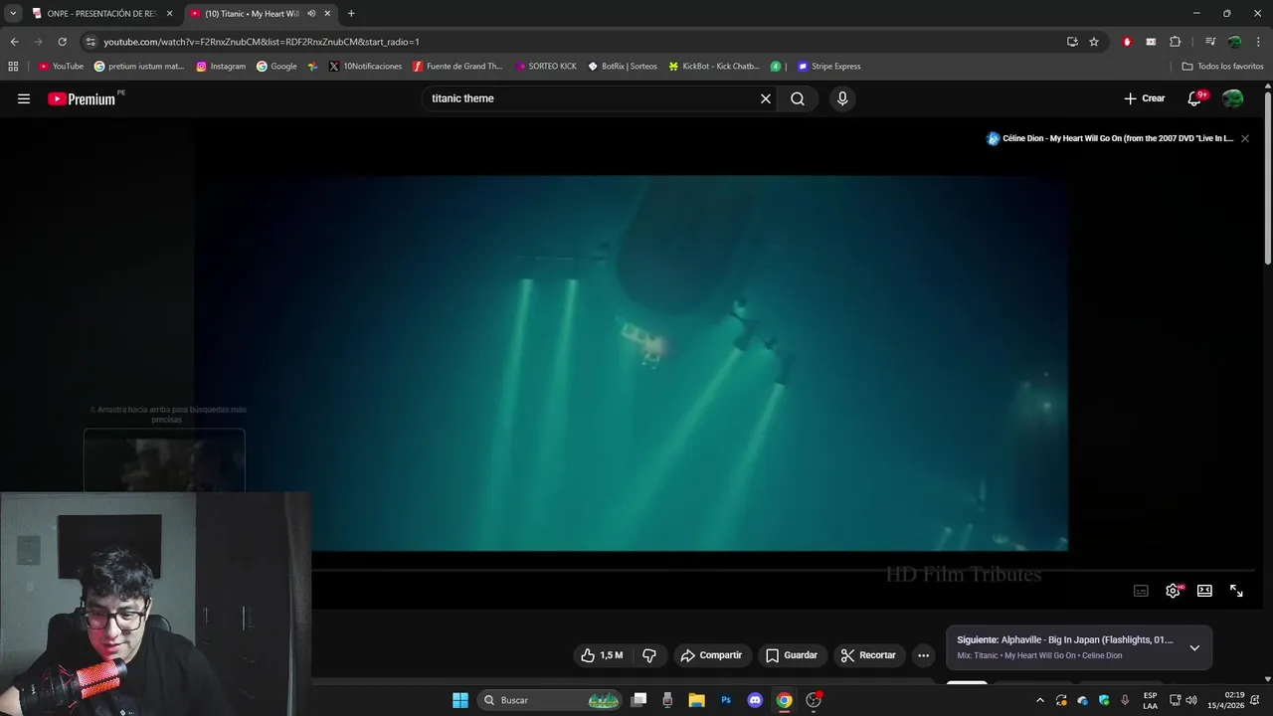Image resolution: width=1273 pixels, height=716 pixels.
Task: Open more actions three-dot menu
Action: pos(924,655)
